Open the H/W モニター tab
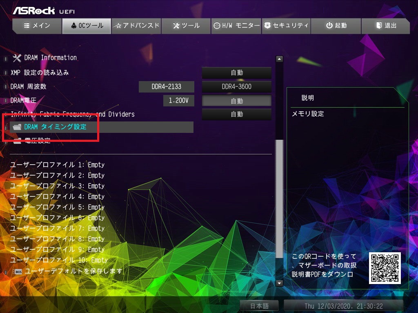This screenshot has height=313, width=418. [x=236, y=26]
